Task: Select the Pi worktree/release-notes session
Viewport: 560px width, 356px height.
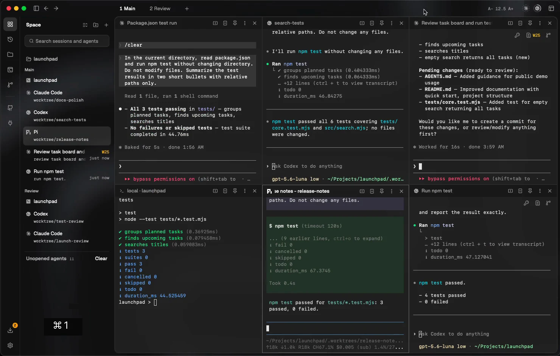Action: [x=67, y=136]
